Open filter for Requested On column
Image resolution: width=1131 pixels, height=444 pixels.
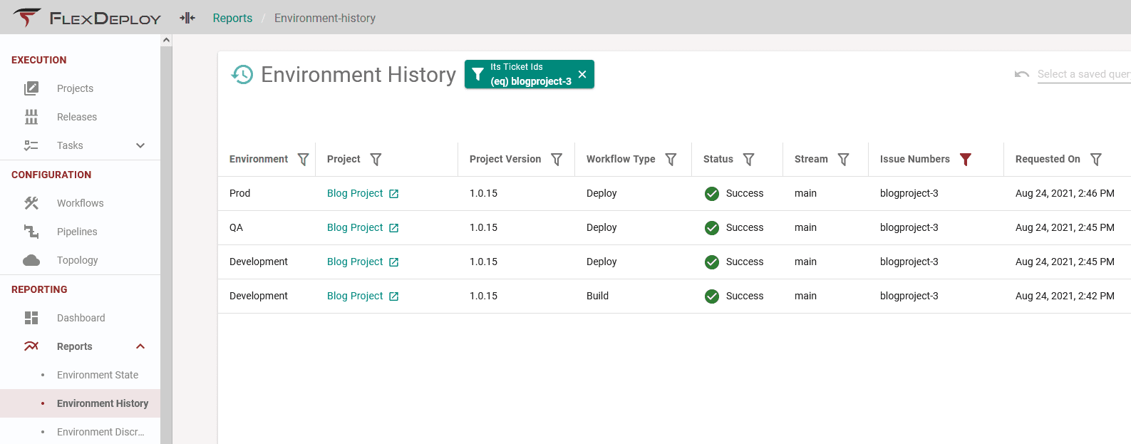tap(1096, 160)
